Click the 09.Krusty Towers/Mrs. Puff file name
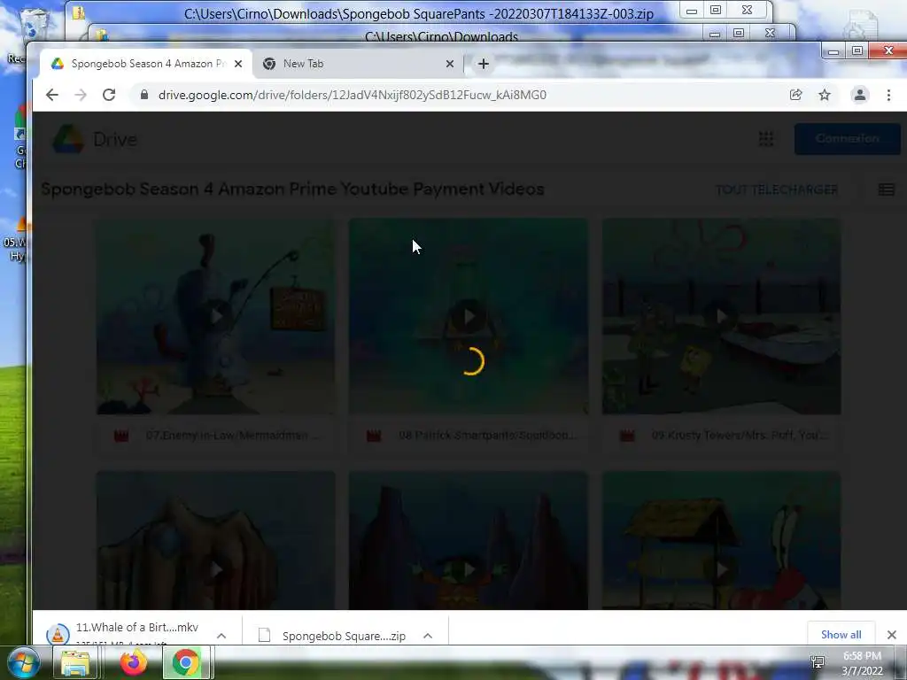This screenshot has height=680, width=907. click(x=740, y=435)
